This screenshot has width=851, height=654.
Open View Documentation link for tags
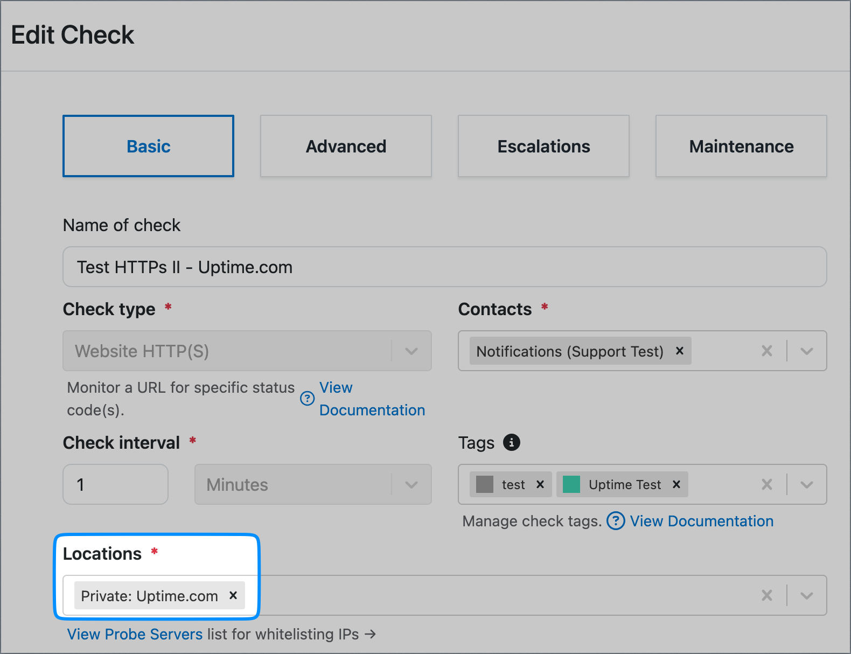pos(702,521)
